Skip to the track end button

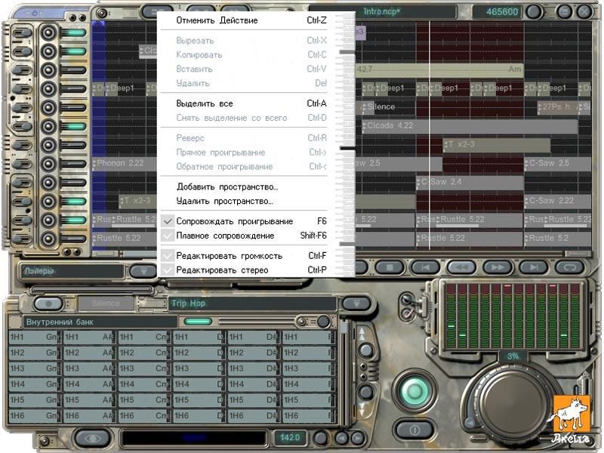point(533,267)
